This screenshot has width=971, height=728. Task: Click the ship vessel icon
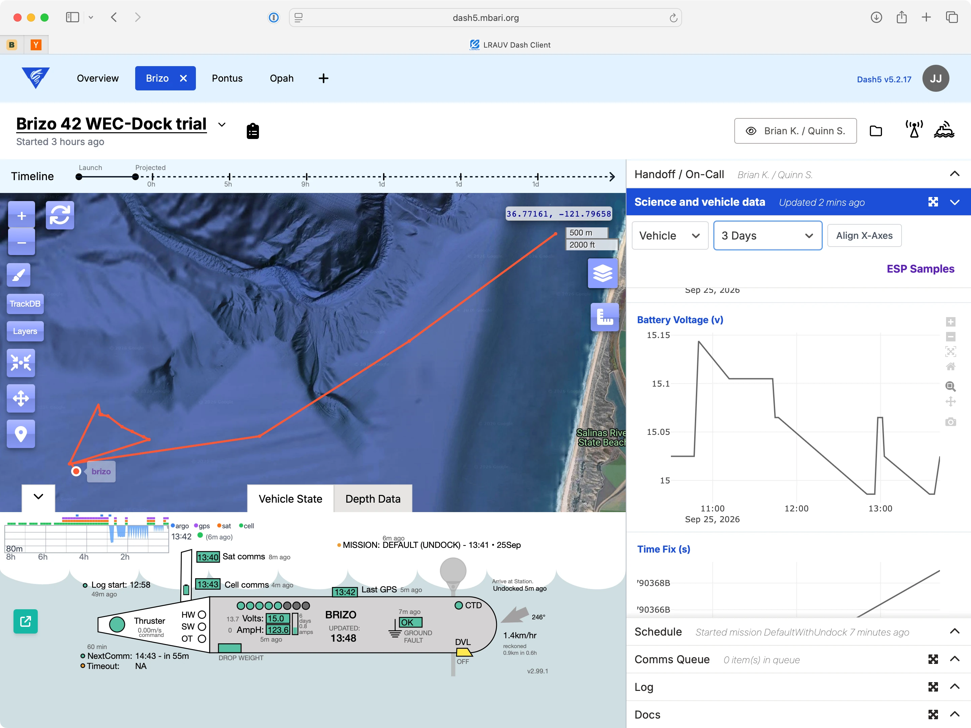[944, 130]
